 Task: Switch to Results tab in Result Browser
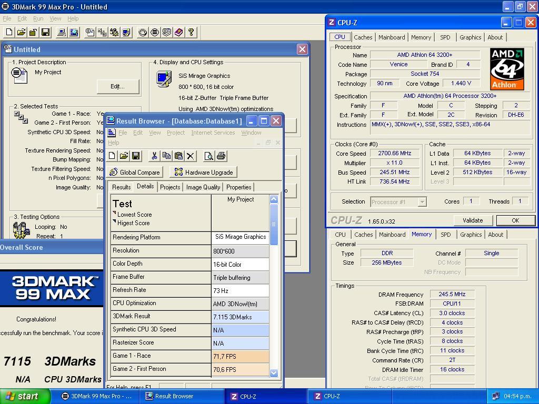coord(122,187)
